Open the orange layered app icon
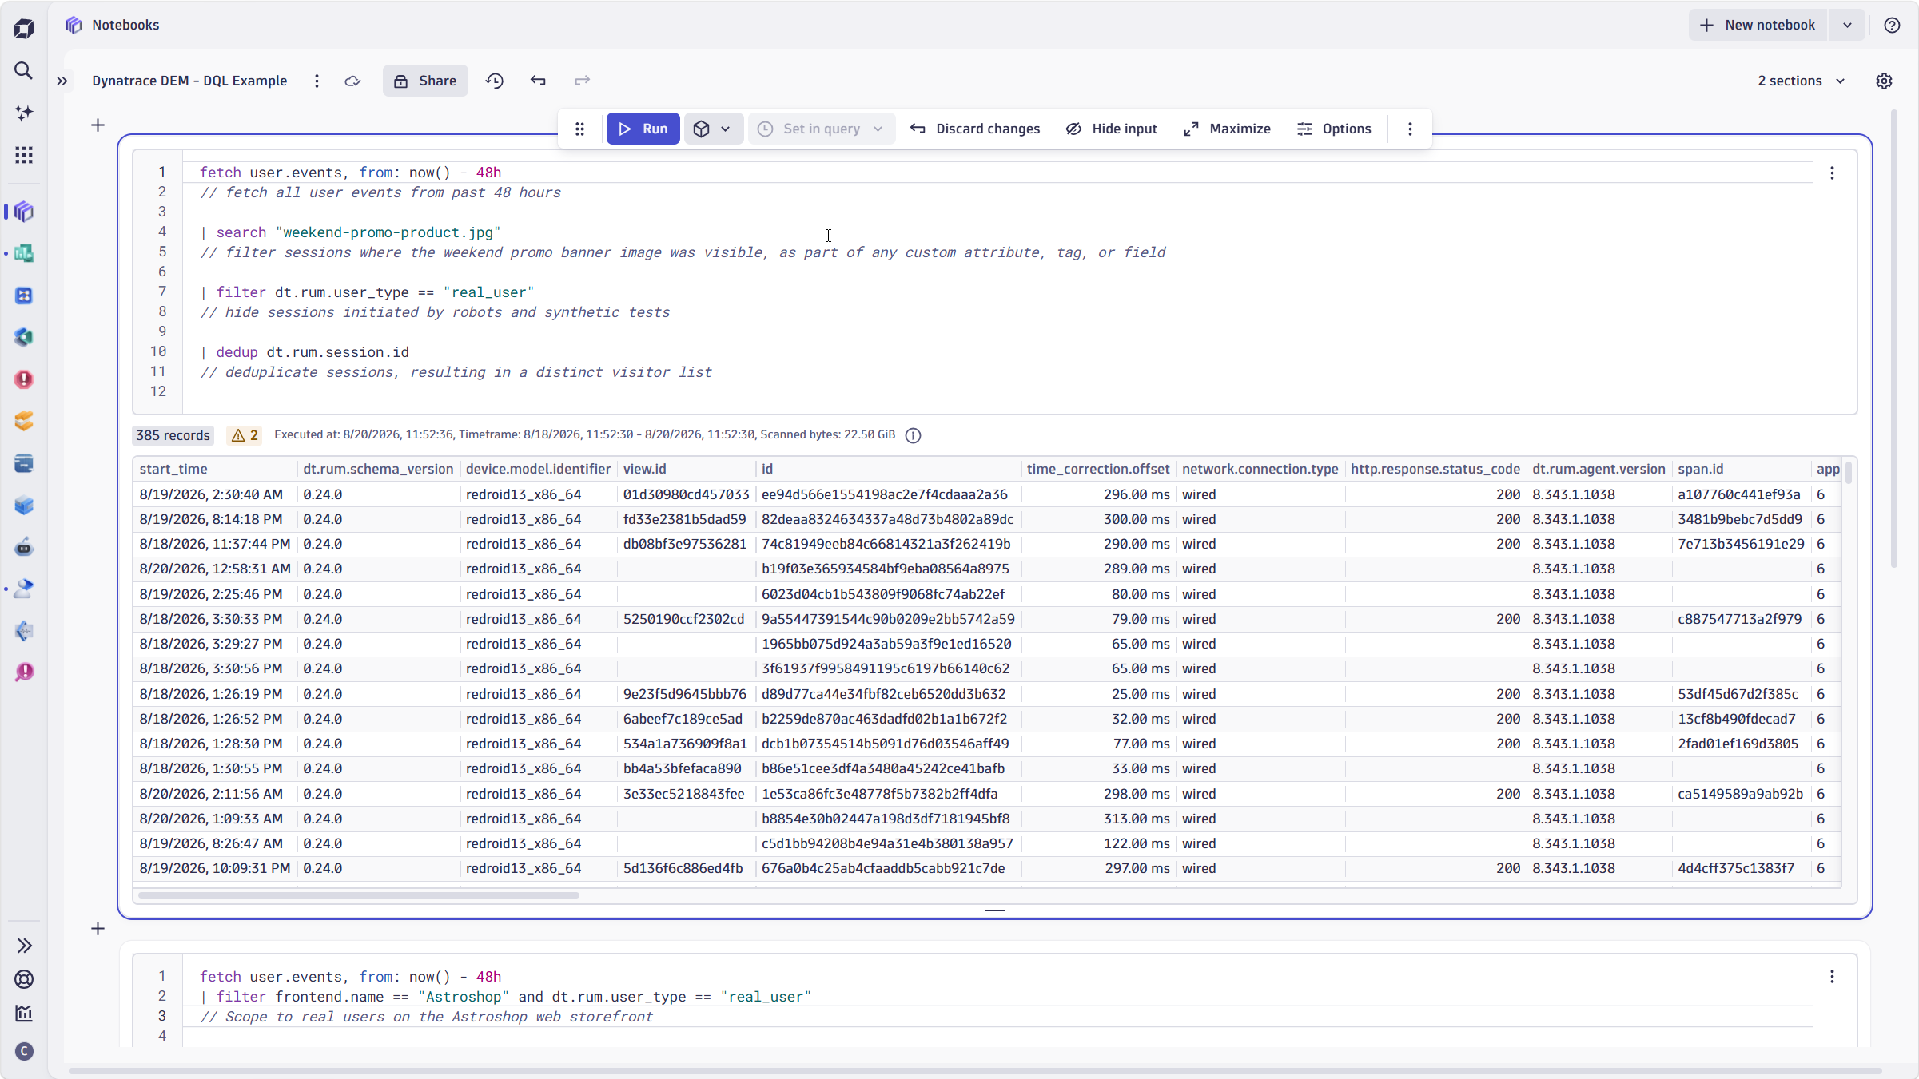This screenshot has height=1079, width=1919. coord(24,421)
